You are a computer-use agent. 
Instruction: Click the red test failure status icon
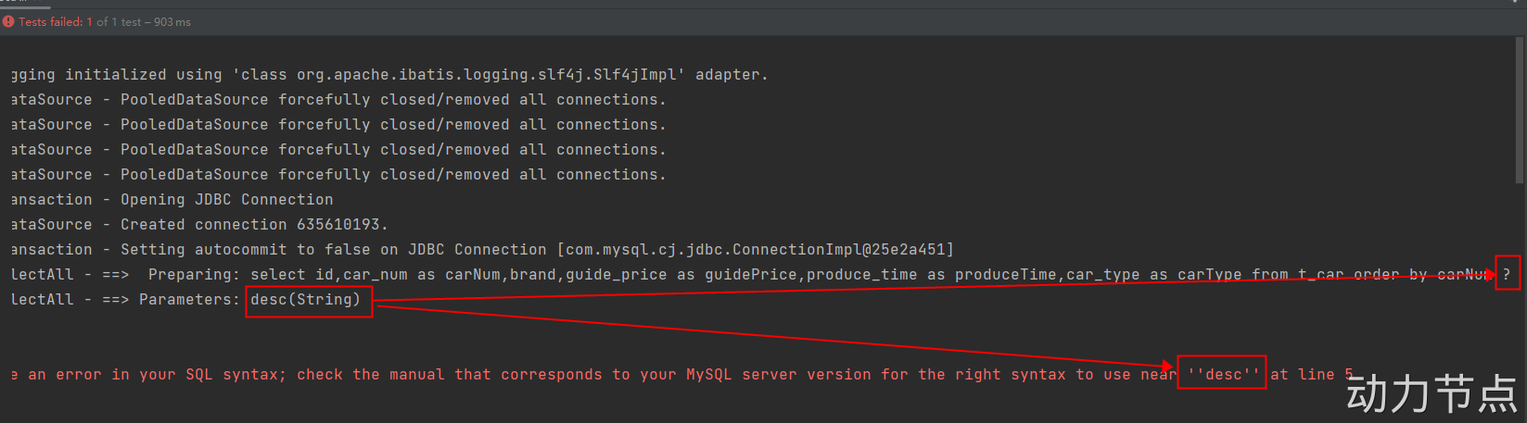click(8, 21)
